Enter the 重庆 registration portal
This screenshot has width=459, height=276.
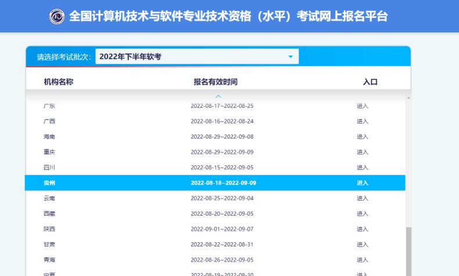363,152
